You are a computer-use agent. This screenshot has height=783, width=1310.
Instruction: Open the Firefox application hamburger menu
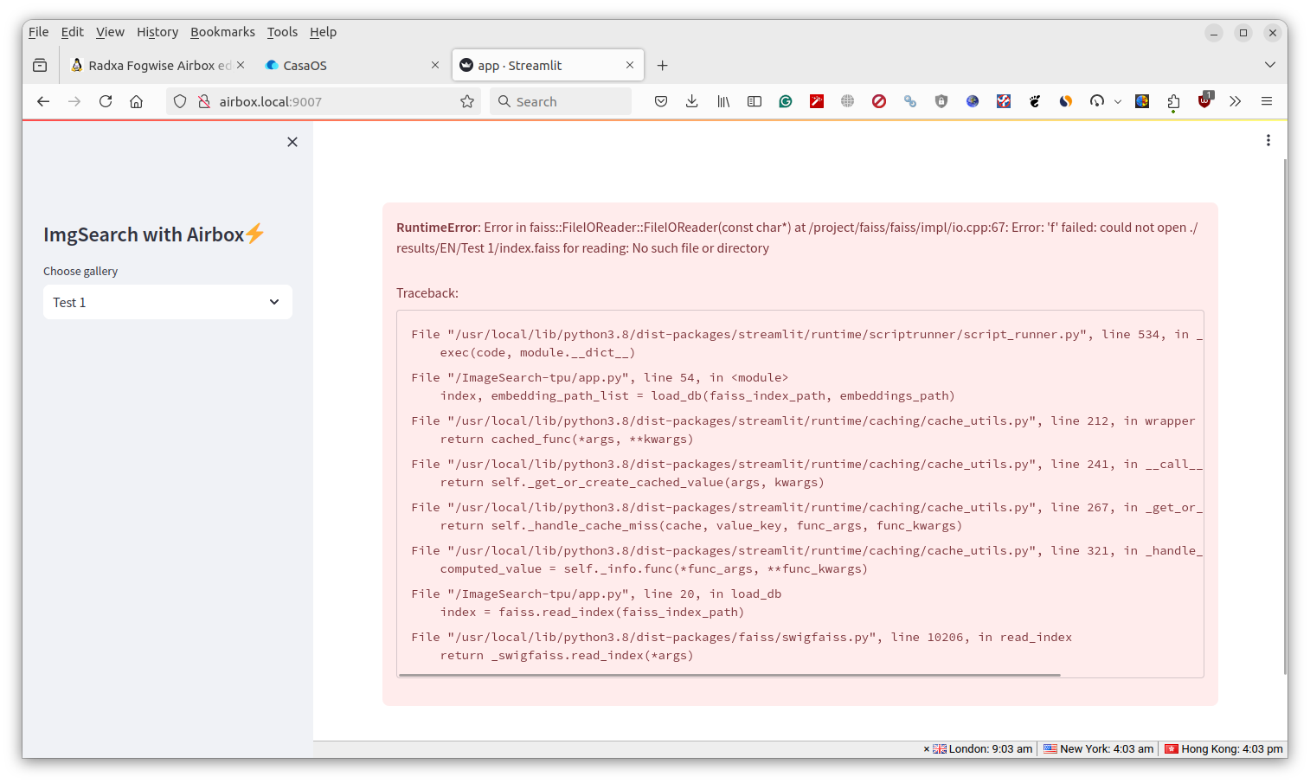click(x=1267, y=101)
